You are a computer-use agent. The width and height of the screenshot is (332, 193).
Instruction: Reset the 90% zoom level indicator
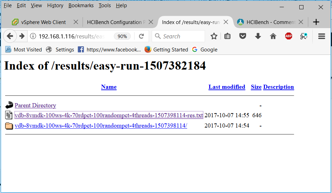click(122, 36)
